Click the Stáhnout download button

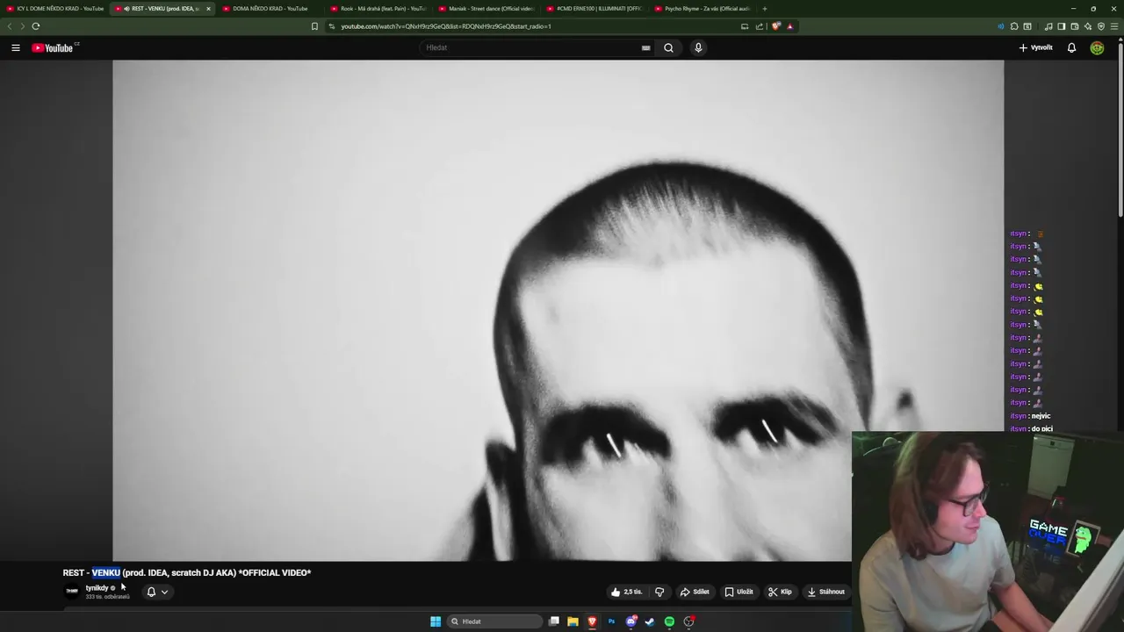point(826,592)
